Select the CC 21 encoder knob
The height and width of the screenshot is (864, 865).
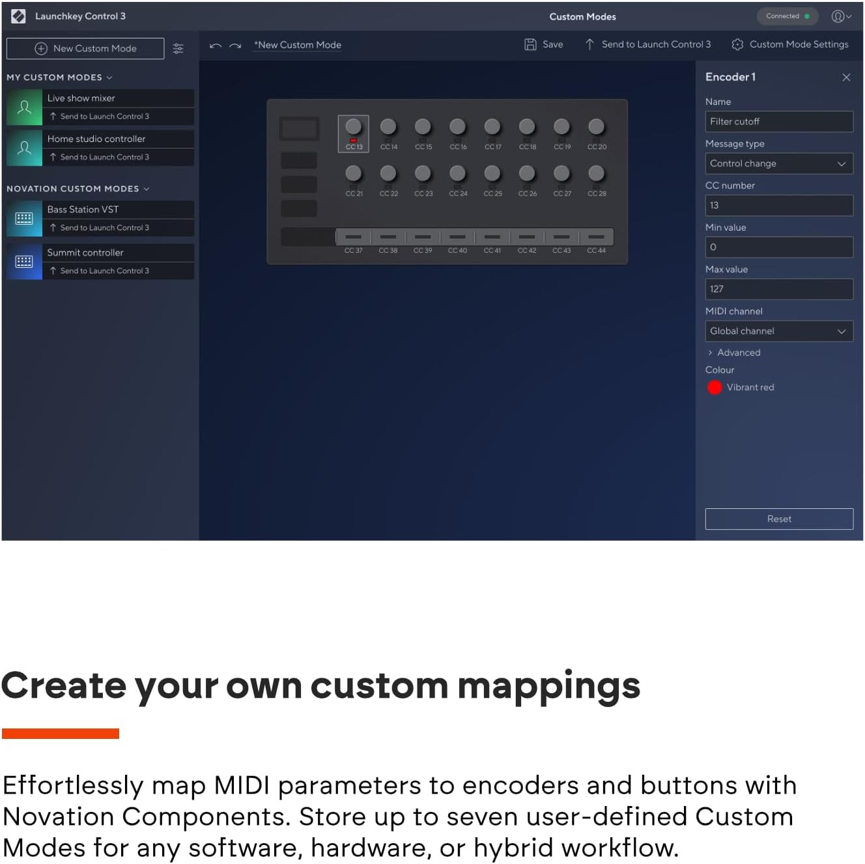(x=354, y=173)
